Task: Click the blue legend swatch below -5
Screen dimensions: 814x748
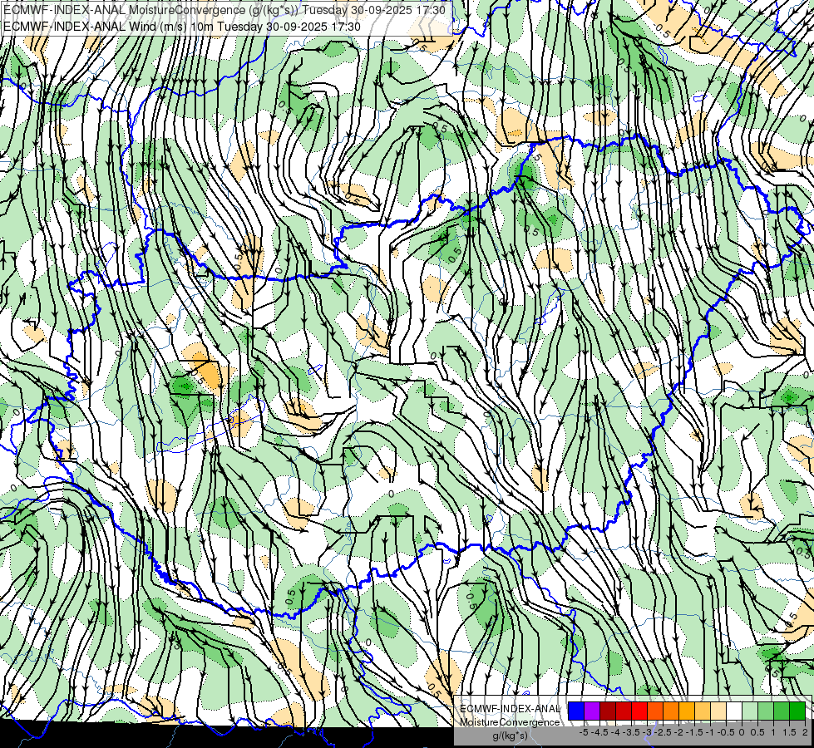Action: (576, 711)
